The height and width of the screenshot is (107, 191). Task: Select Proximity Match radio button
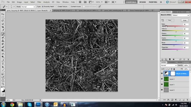pyautogui.click(x=43, y=7)
